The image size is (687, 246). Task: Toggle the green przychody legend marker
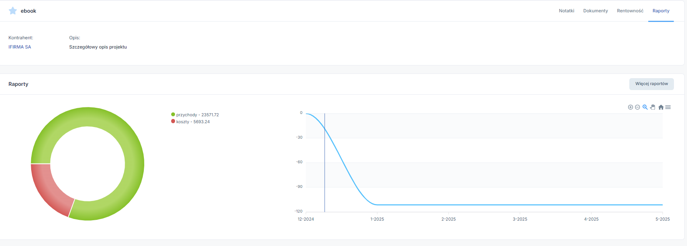pyautogui.click(x=173, y=114)
